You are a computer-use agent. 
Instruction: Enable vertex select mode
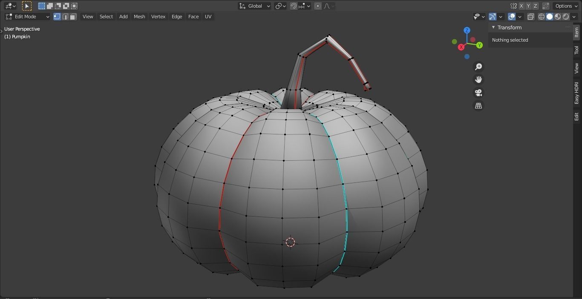pos(57,17)
